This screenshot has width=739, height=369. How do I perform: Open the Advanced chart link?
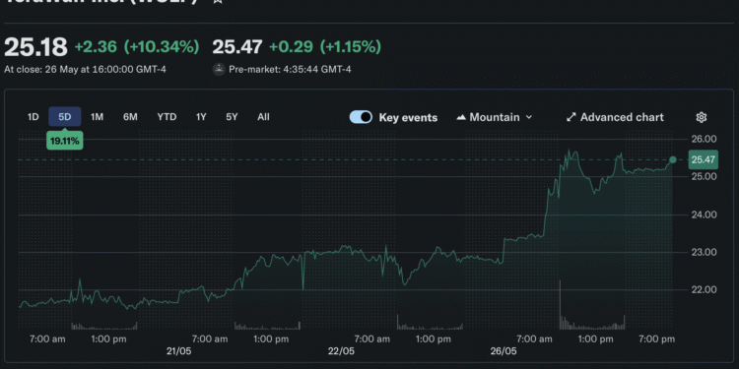point(615,117)
